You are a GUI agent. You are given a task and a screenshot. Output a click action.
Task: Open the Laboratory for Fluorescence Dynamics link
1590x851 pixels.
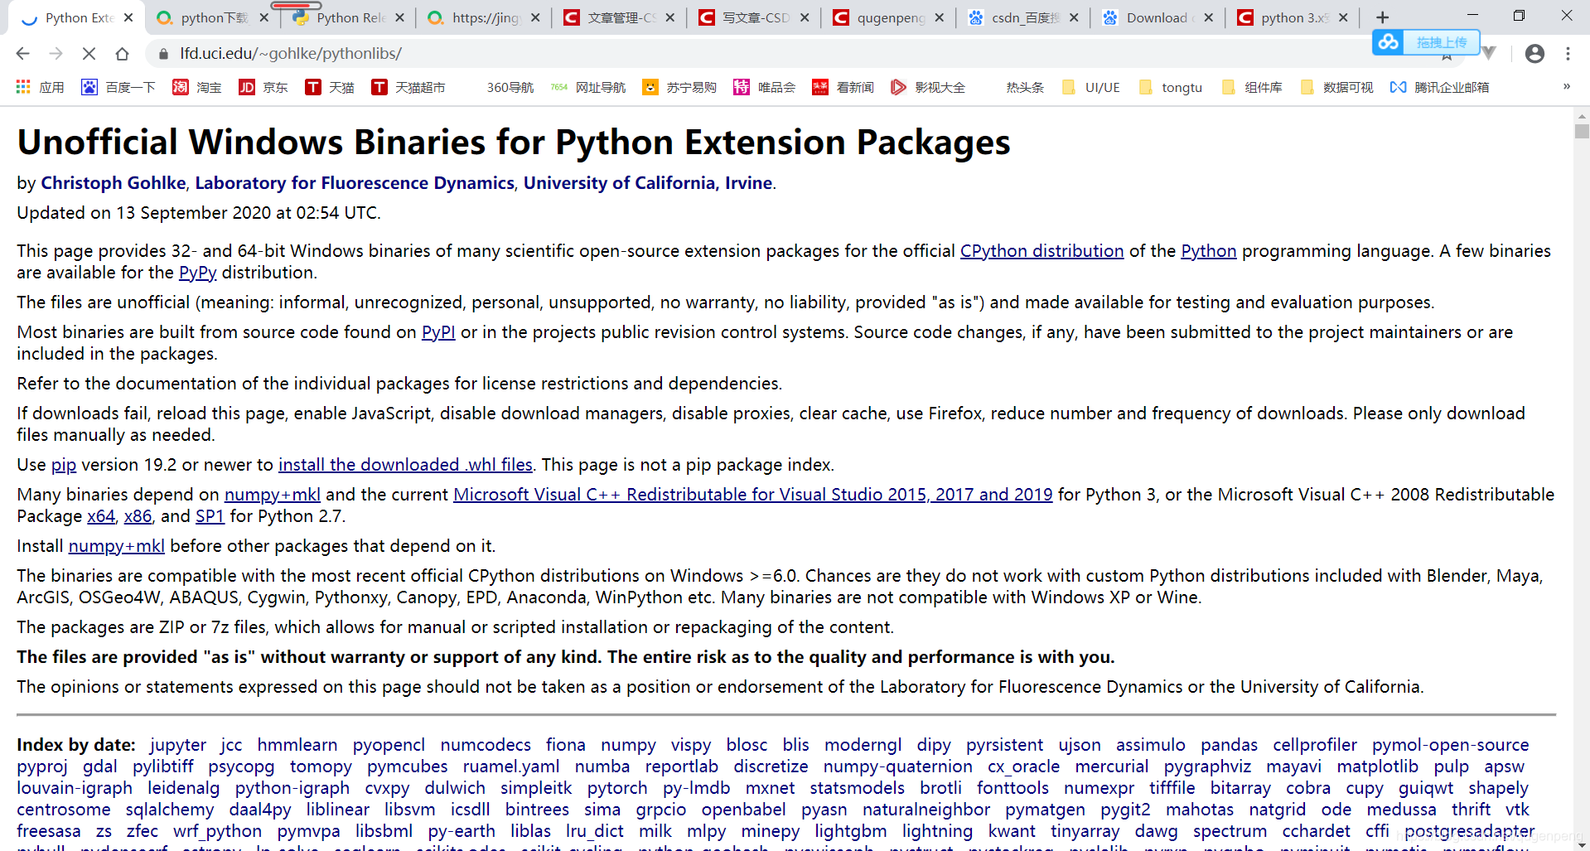(355, 183)
